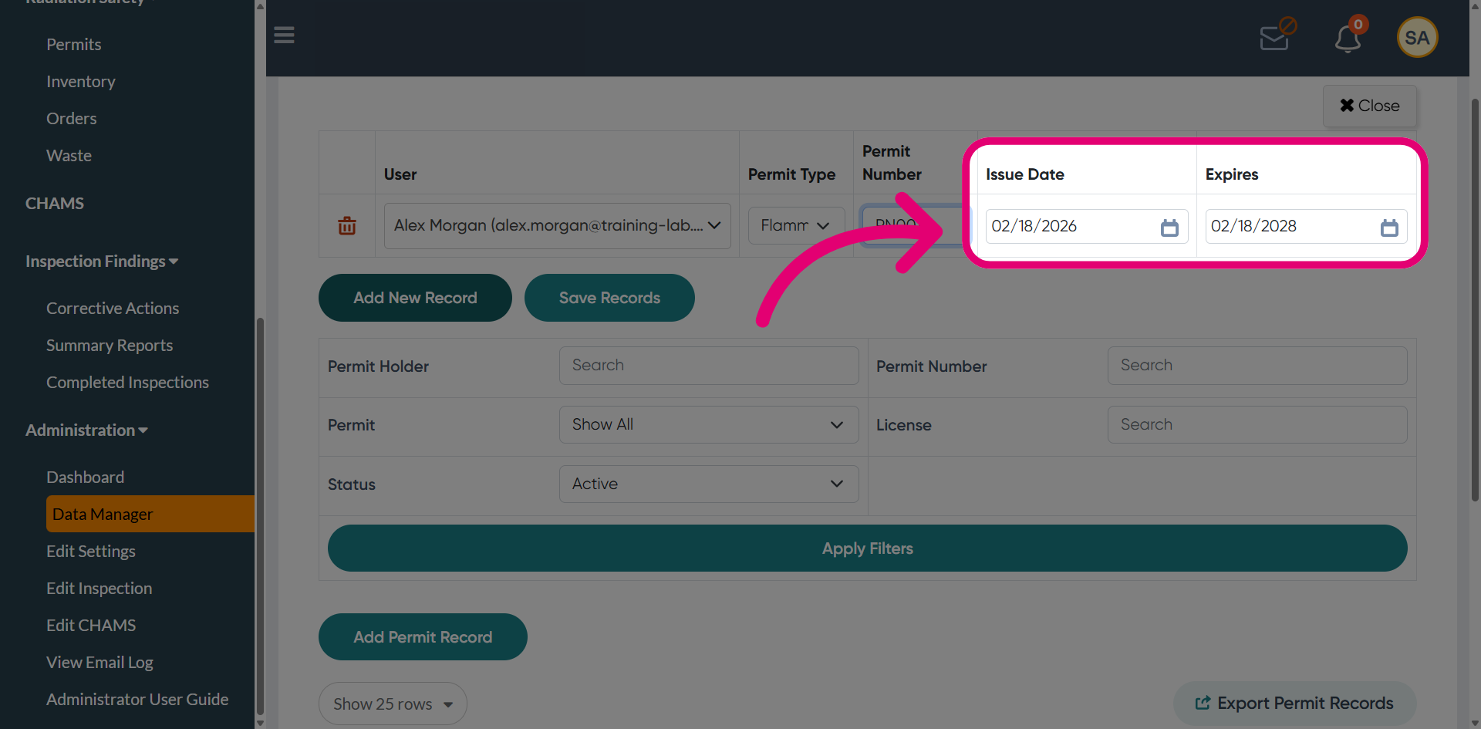
Task: Click Add Permit Record button
Action: pyautogui.click(x=423, y=637)
